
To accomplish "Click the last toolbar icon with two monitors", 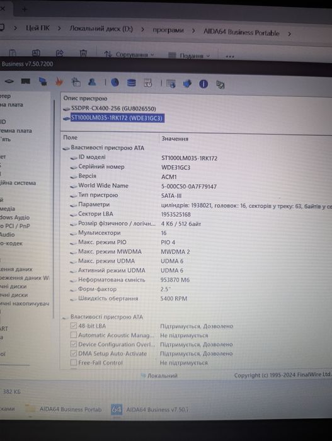I will 220,84.
